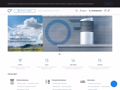Switch to the second slider dot
This screenshot has height=90, width=120.
tap(61, 54)
